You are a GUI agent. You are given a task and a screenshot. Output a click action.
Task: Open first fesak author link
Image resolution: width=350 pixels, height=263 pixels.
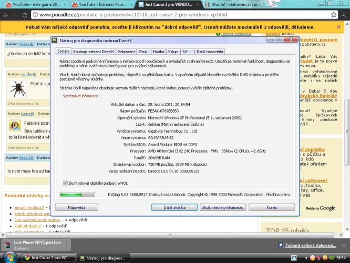pos(26,44)
